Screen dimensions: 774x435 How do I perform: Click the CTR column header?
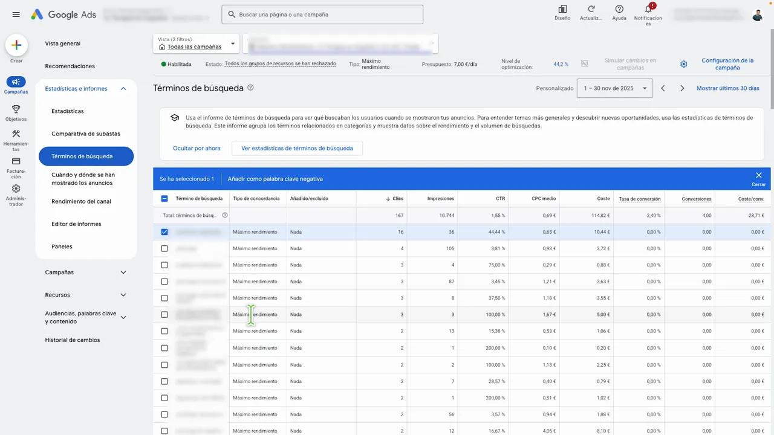click(500, 199)
